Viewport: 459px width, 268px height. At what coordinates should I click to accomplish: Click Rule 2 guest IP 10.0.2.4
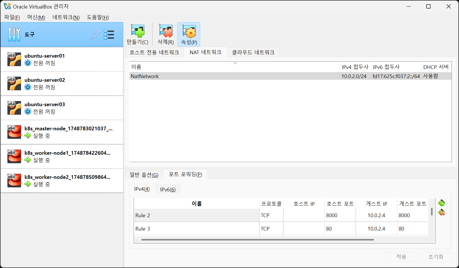tap(376, 215)
